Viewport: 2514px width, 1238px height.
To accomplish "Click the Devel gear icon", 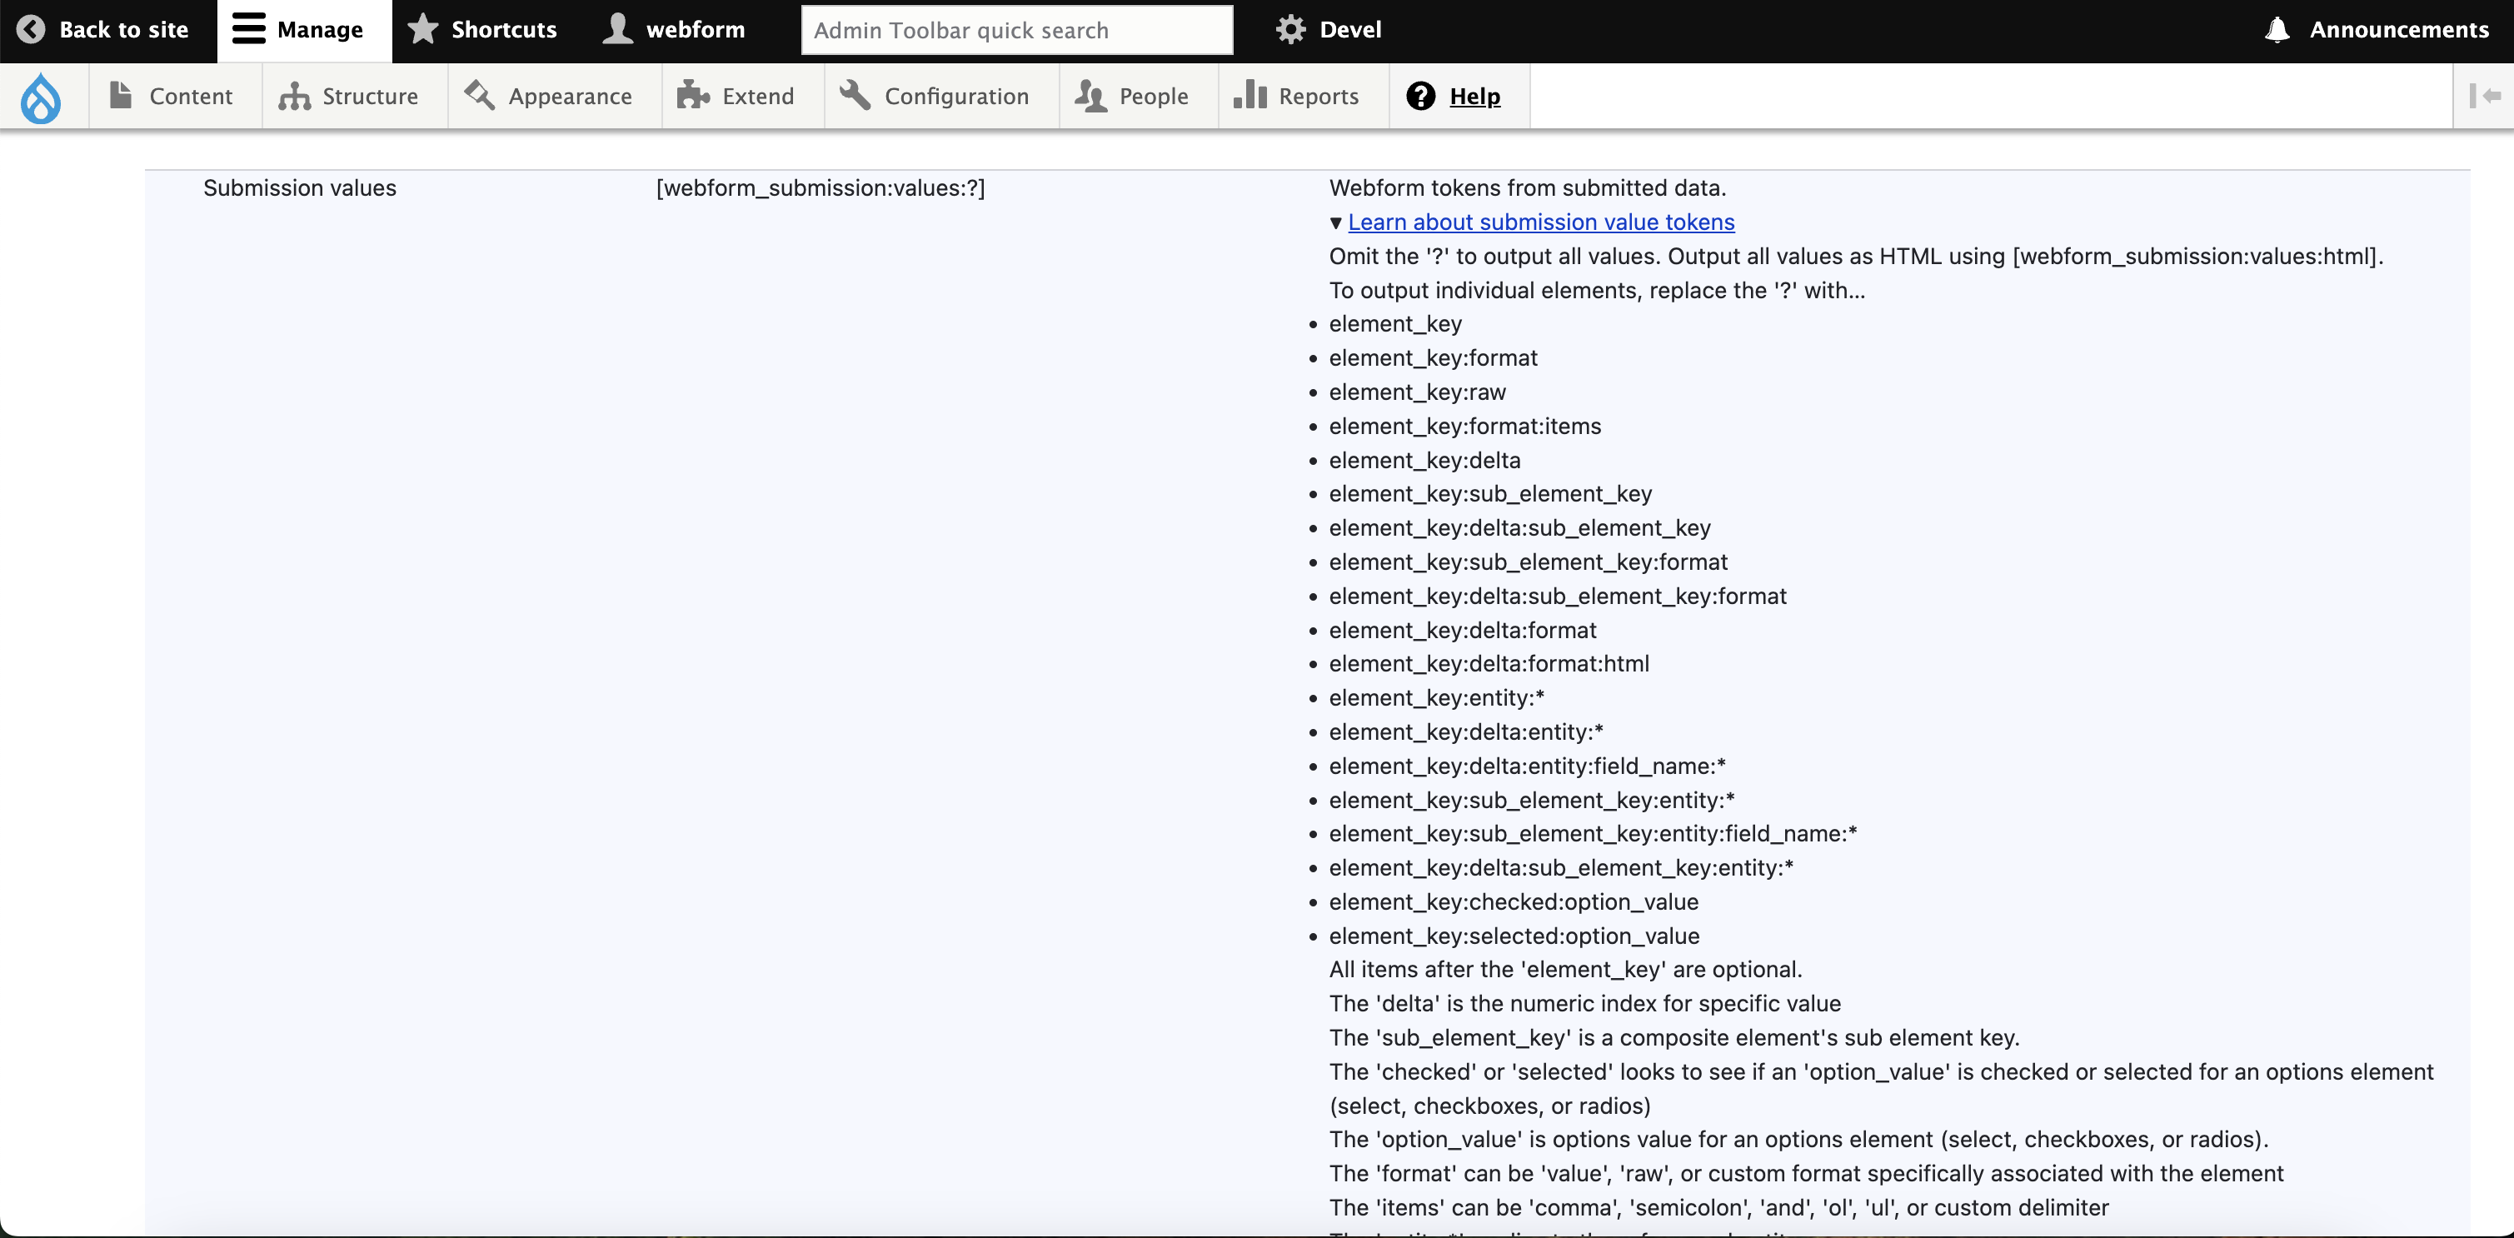I will coord(1290,29).
